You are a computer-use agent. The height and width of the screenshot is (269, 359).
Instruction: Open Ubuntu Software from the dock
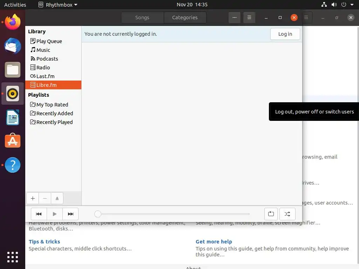pos(13,141)
